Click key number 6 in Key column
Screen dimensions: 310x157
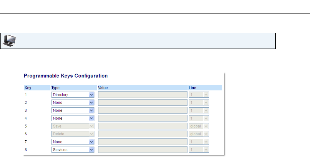tap(26, 134)
